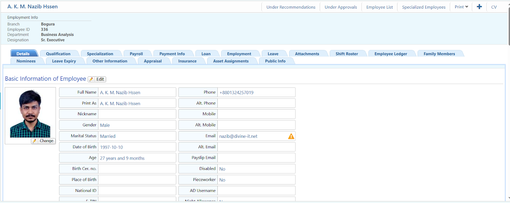Click the plus icon in top toolbar
Screen dimensions: 510x203
pyautogui.click(x=479, y=7)
